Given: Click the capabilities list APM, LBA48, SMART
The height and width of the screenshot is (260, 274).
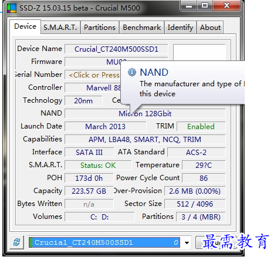Looking at the screenshot, I should [x=145, y=139].
